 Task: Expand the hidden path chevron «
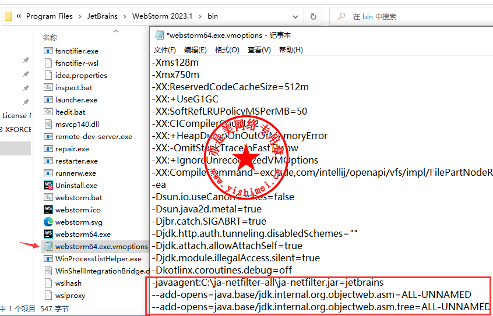click(19, 16)
